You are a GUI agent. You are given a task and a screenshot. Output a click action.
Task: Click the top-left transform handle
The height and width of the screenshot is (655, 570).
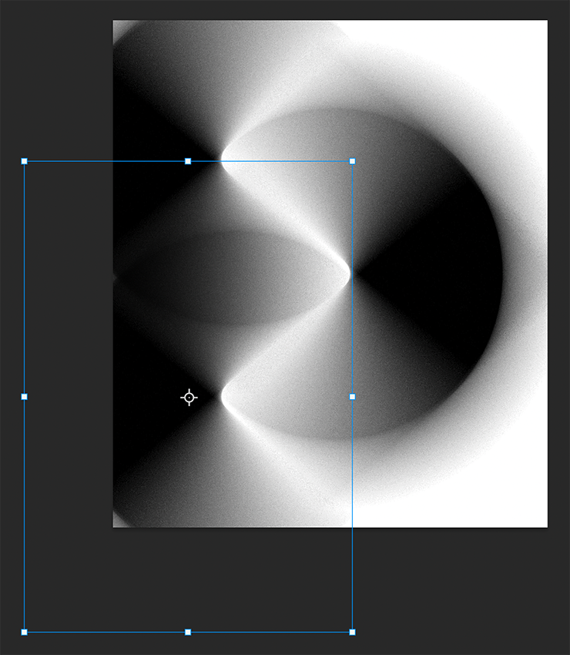click(25, 161)
